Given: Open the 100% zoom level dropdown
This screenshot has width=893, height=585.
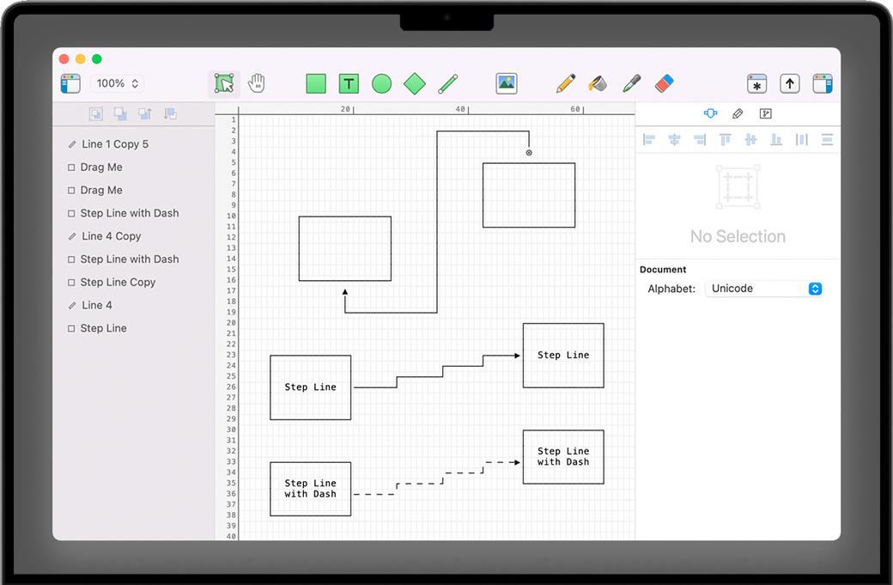Looking at the screenshot, I should 118,83.
